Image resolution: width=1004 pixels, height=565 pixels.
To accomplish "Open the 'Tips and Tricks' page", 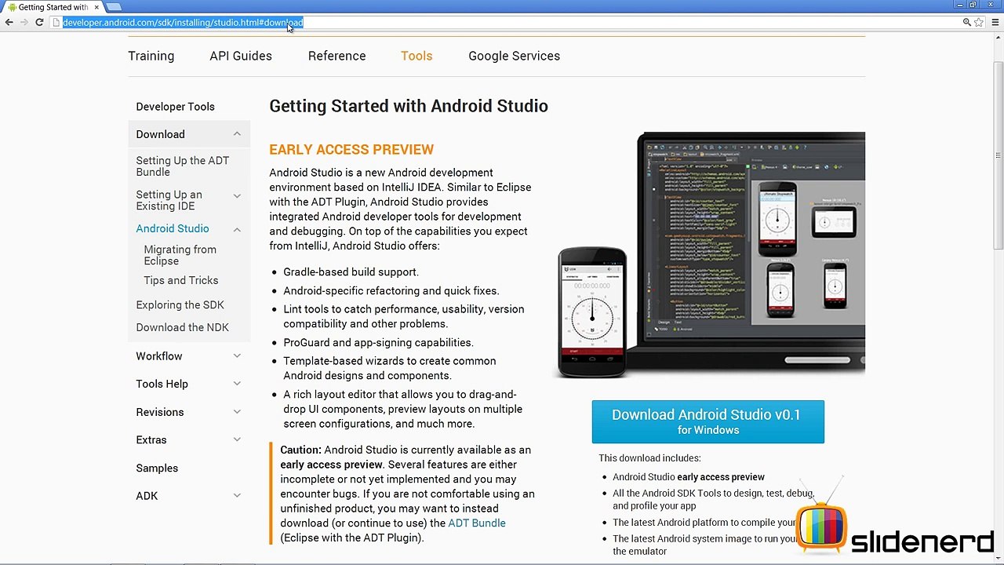I will coord(181,280).
